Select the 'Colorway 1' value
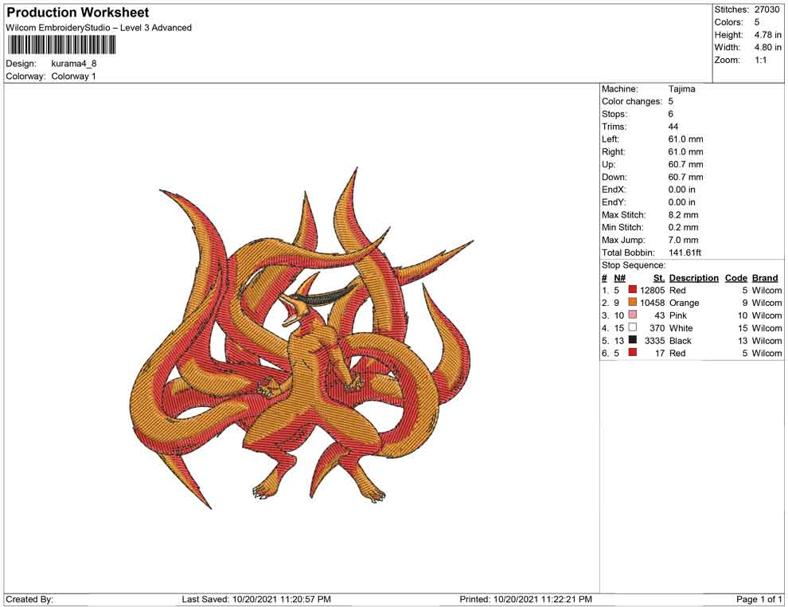Screen dimensions: 788x607 (x=73, y=76)
